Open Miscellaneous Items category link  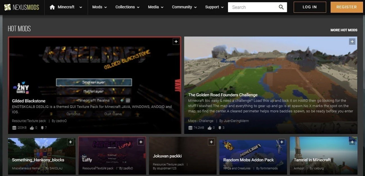point(26,168)
